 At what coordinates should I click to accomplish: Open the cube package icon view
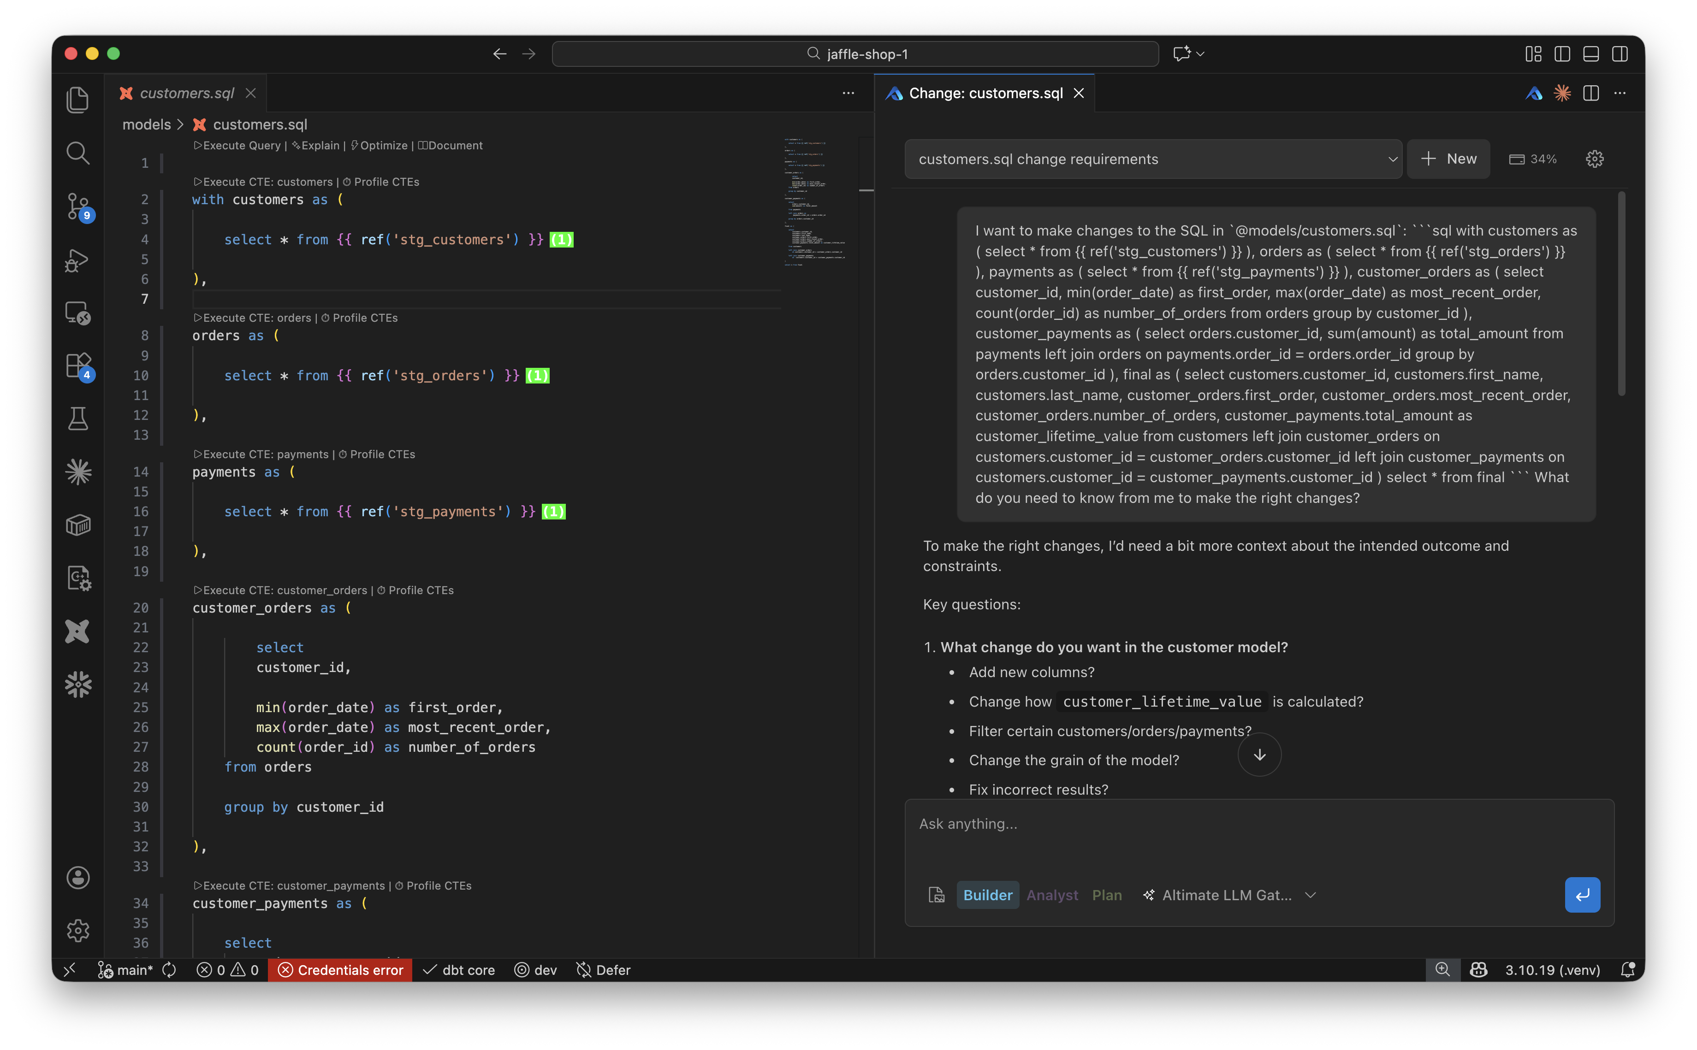click(x=78, y=525)
